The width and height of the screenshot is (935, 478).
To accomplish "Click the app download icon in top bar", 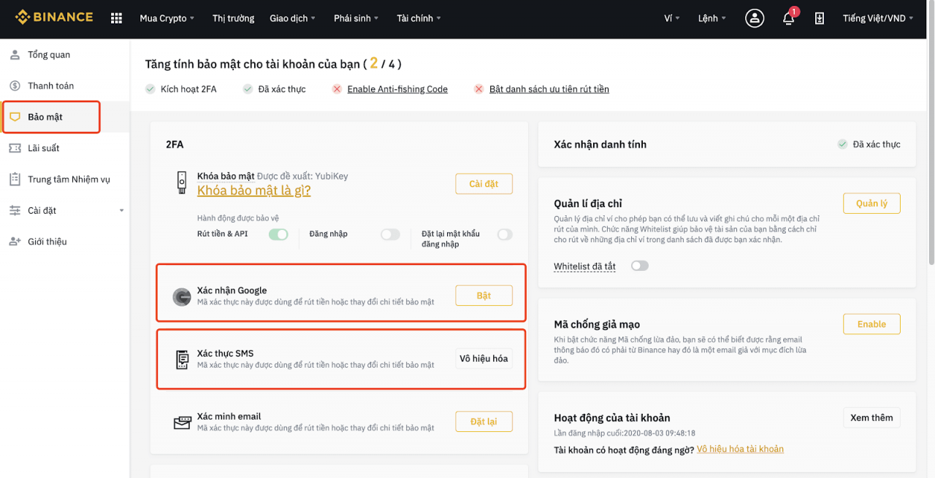I will click(x=819, y=18).
